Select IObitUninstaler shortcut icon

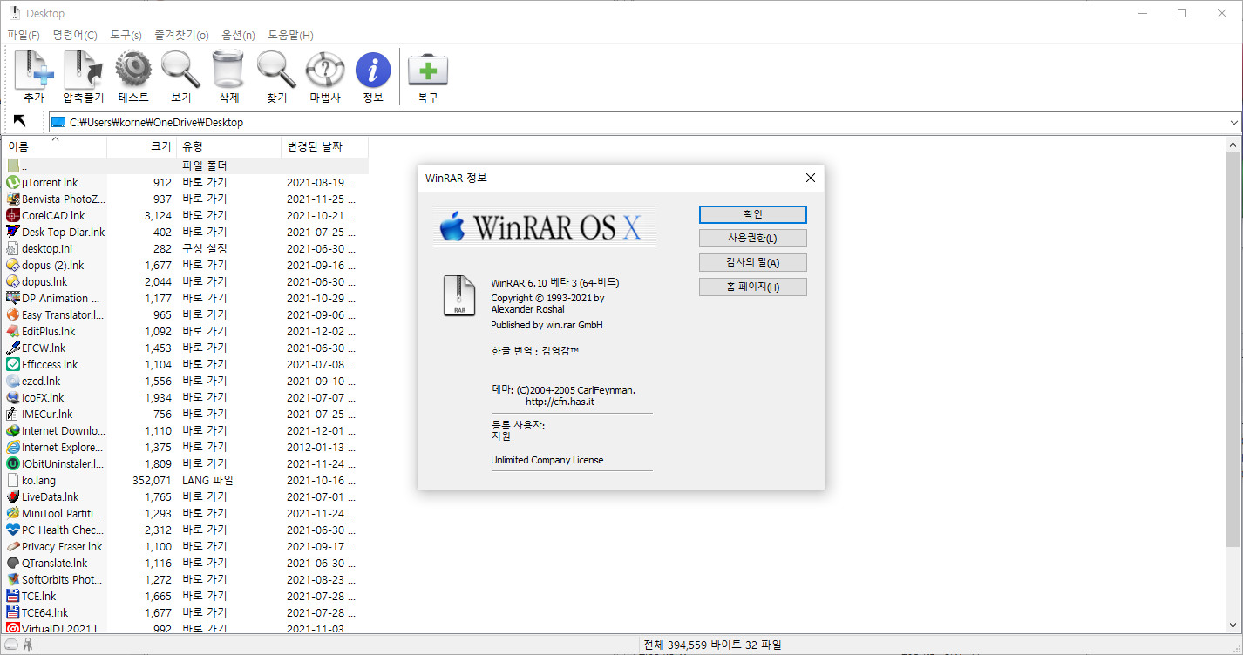pyautogui.click(x=13, y=463)
